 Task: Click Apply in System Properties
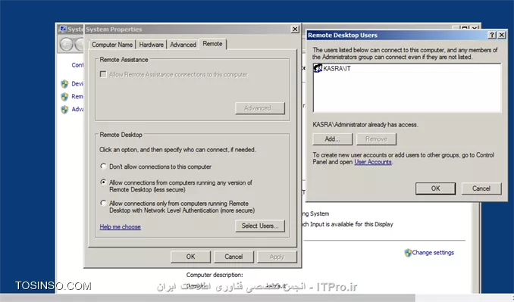277,257
